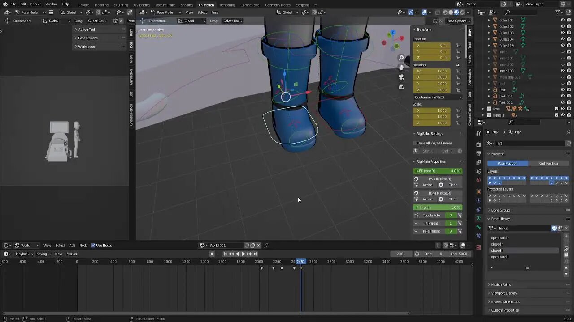Open the Marker menu in timeline
Screen dimensions: 574x322
72,254
